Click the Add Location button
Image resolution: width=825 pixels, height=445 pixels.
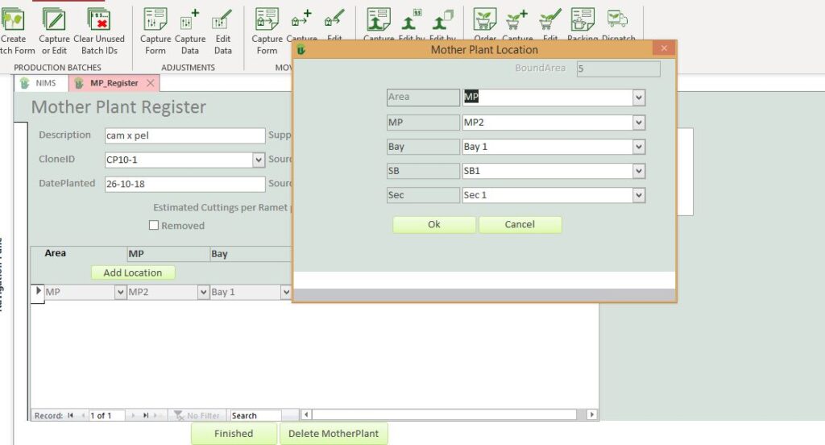point(133,273)
